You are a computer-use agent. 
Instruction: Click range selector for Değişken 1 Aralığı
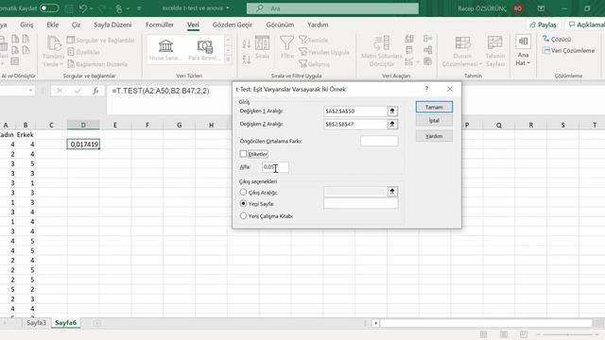[392, 111]
